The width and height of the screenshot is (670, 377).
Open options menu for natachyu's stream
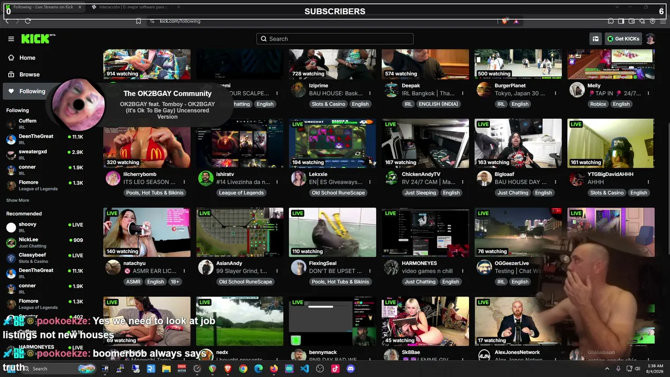point(184,271)
